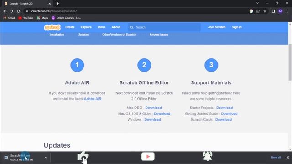292x164 pixels.
Task: Jump to the Updates section tab
Action: click(83, 35)
